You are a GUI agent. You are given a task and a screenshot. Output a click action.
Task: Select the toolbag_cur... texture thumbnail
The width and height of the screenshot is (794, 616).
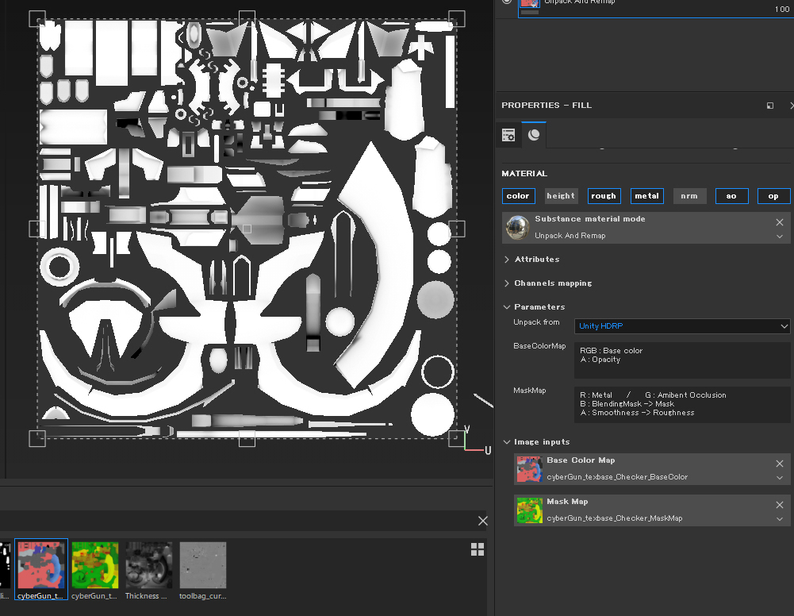click(202, 565)
